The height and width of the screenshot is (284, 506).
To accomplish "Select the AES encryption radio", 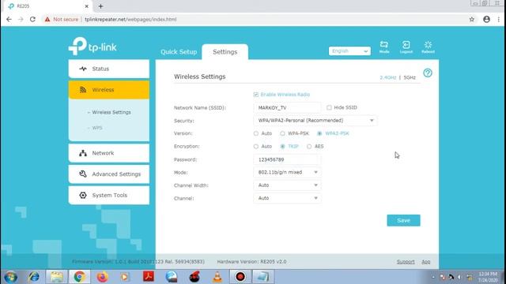I will pos(309,147).
